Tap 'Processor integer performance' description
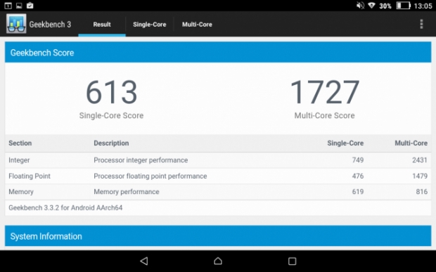 141,160
